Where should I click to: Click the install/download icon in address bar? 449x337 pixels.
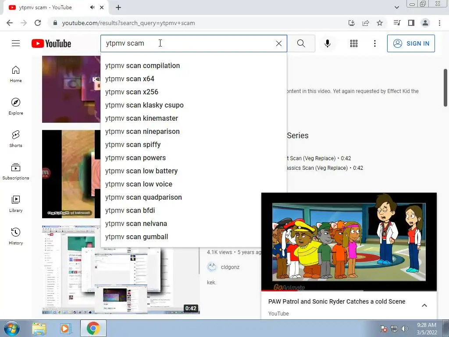click(352, 23)
